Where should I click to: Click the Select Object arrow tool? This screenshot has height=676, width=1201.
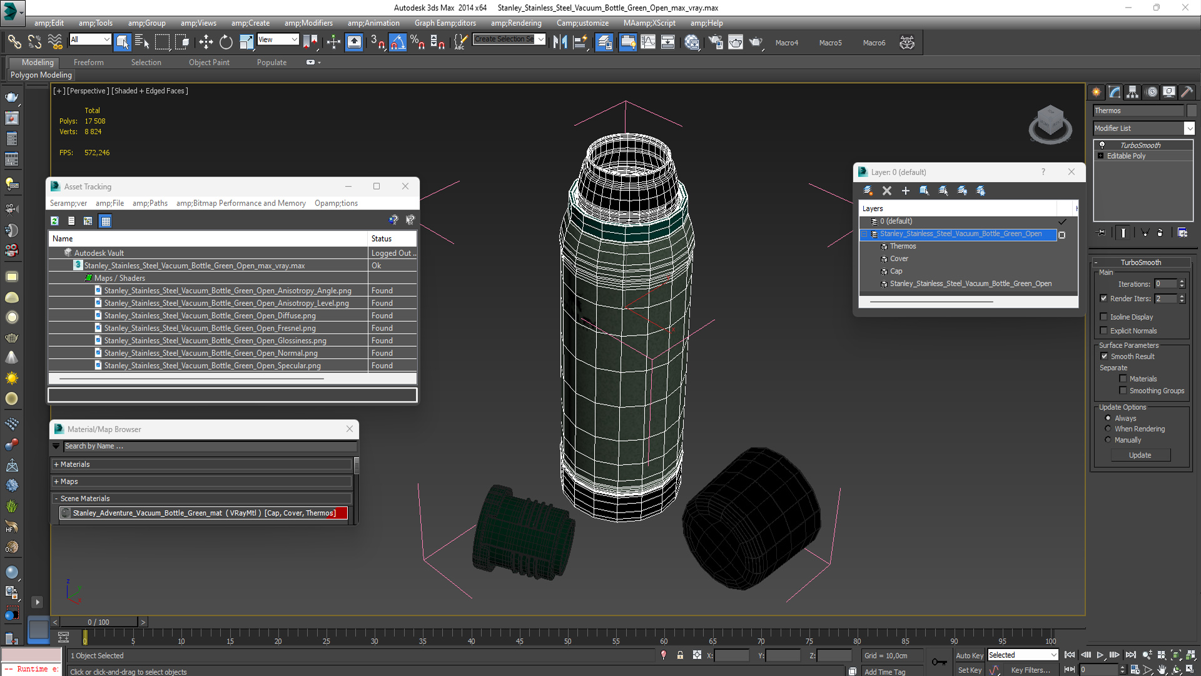point(123,42)
